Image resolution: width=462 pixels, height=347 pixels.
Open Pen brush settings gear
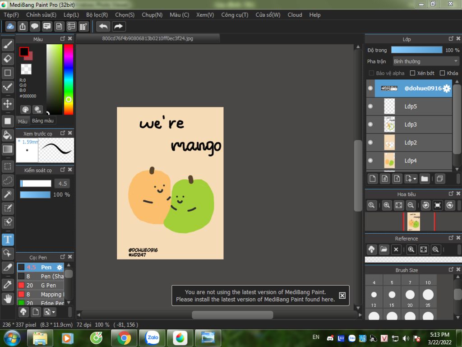60,268
